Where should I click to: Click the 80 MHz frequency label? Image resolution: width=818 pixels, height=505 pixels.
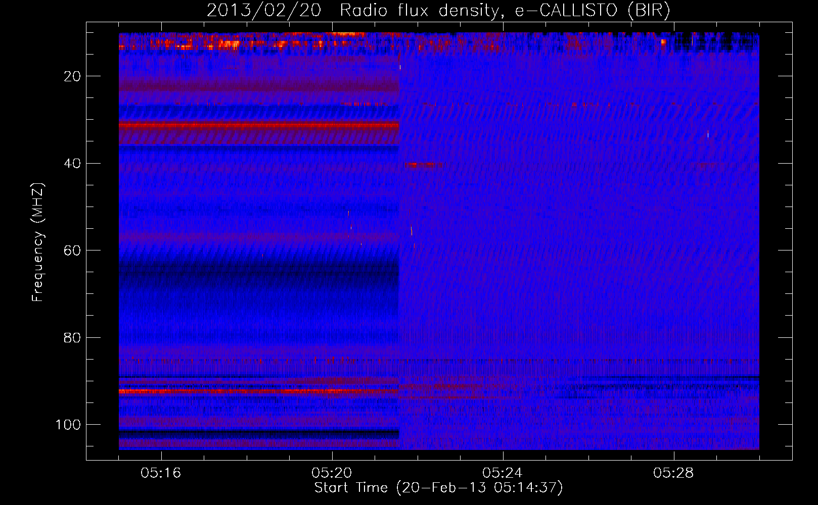point(73,337)
